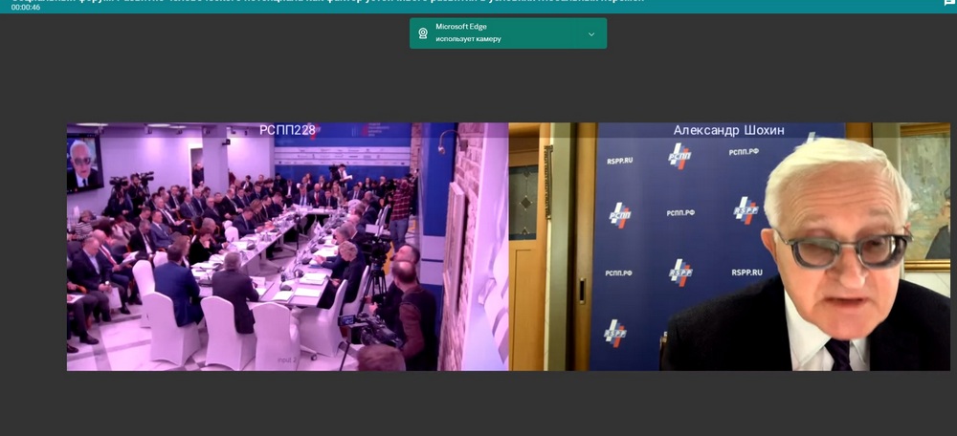Click the webcam icon in the Edge notification
957x436 pixels.
point(422,33)
